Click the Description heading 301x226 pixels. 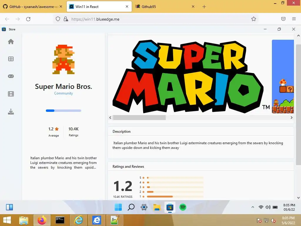tap(121, 132)
